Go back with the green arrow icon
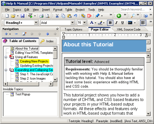The width and height of the screenshot is (154, 124). [119, 16]
